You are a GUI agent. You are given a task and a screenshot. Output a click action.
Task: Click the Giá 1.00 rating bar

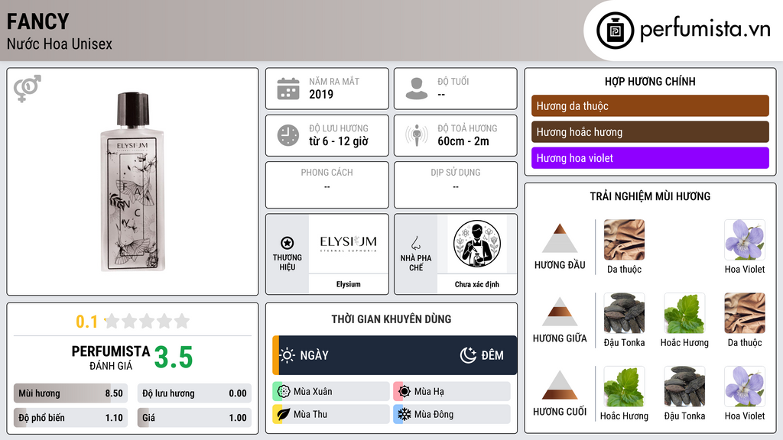tap(194, 418)
